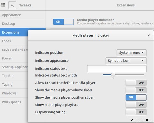Image resolution: width=154 pixels, height=123 pixels.
Task: Turn off the Media player indicator extension switch
Action: [x=64, y=22]
